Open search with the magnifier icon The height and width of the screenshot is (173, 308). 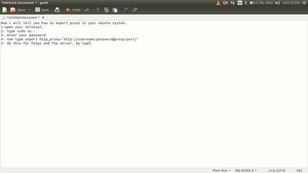(x=126, y=10)
